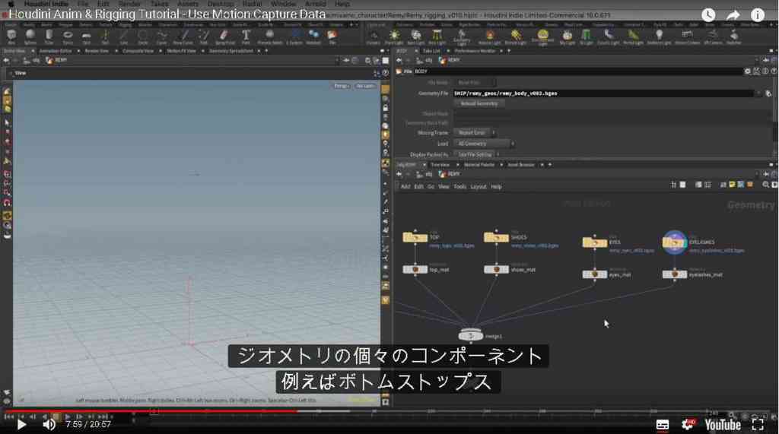Open network editor Add menu
Viewport: 779px width, 434px height.
click(405, 187)
